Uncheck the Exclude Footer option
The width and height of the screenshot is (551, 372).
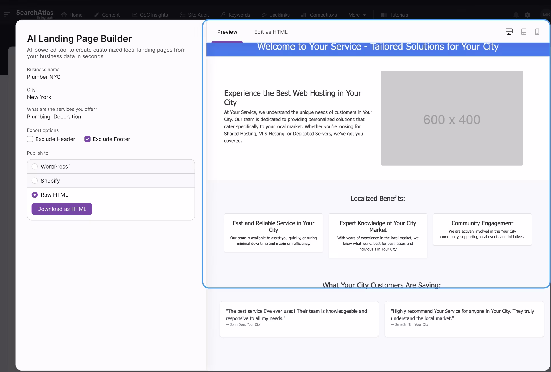coord(87,139)
